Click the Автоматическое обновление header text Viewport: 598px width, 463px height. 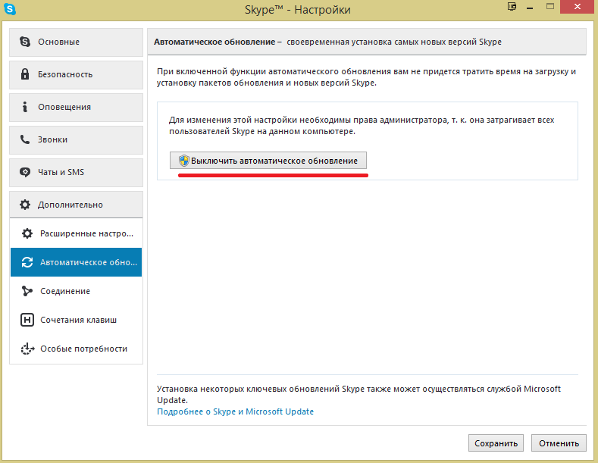coord(214,42)
